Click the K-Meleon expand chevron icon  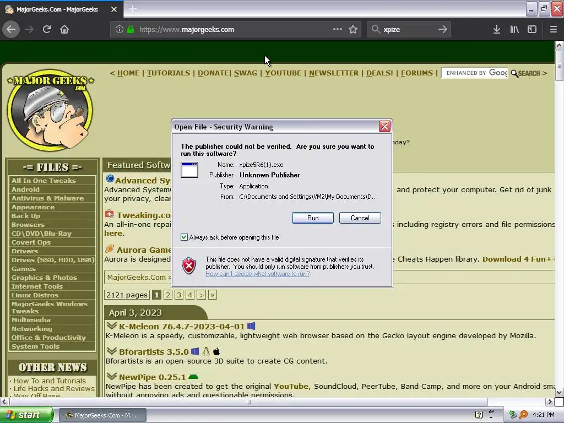111,326
